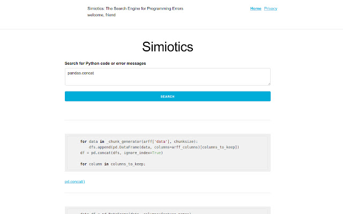Click the code line 'for column in columns_to_keep:'

coord(113,164)
